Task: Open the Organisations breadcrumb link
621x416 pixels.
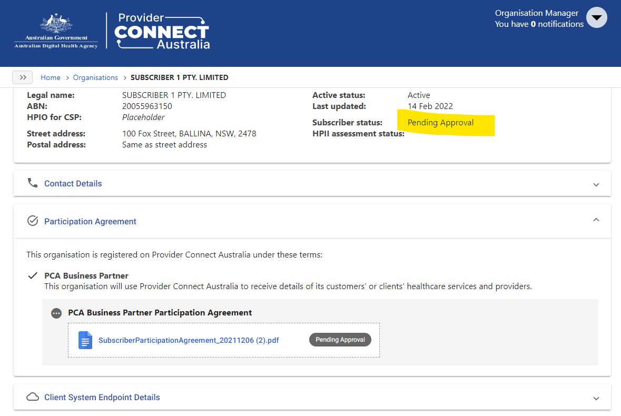Action: click(95, 77)
